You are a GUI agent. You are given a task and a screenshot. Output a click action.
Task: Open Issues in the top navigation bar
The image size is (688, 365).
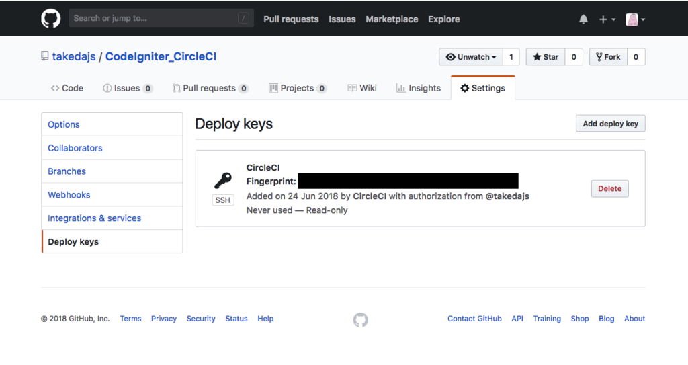click(x=342, y=19)
